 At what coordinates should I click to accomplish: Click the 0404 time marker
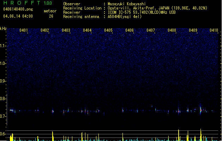click(x=87, y=30)
